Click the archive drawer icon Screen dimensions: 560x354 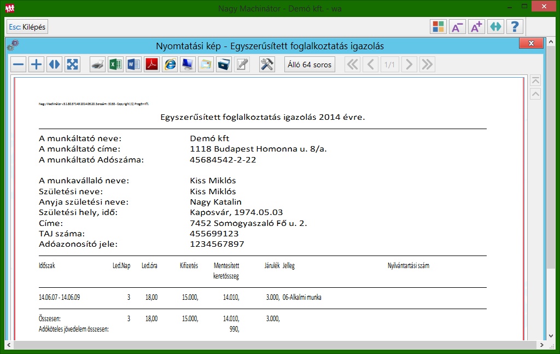224,65
